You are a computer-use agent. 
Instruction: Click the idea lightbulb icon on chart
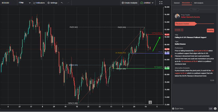pyautogui.click(x=150, y=102)
